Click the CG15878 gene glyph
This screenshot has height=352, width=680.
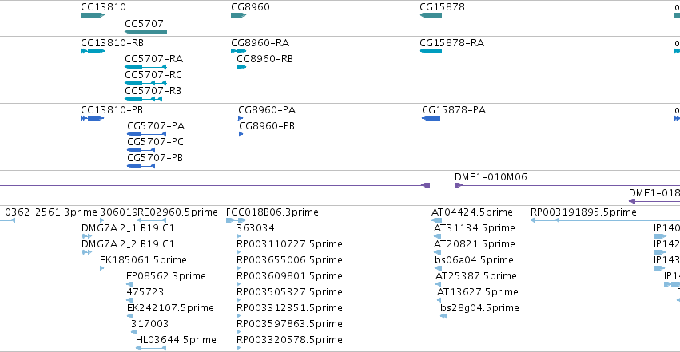(x=431, y=15)
